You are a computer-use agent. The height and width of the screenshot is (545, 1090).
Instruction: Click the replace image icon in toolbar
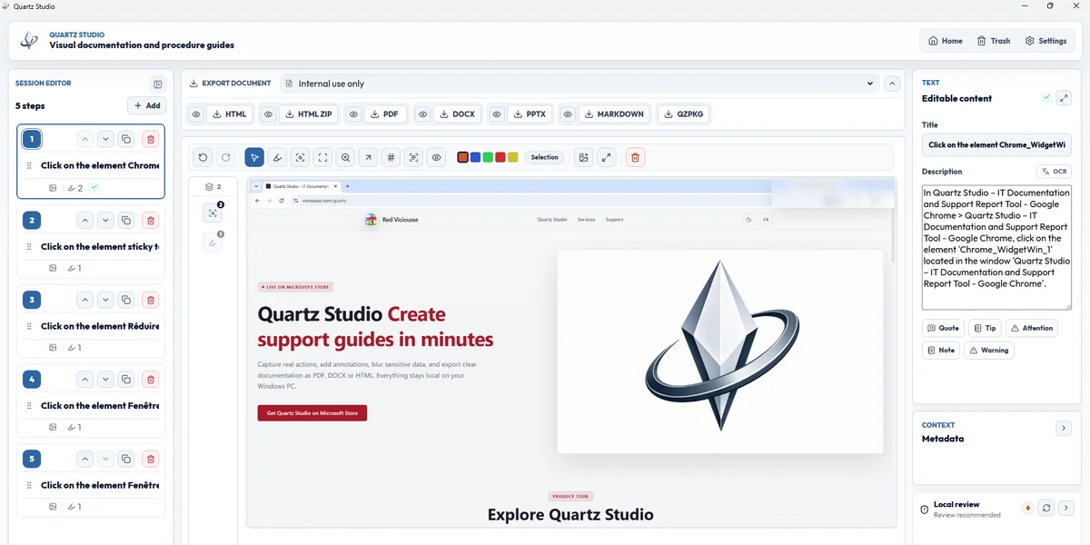pos(583,157)
